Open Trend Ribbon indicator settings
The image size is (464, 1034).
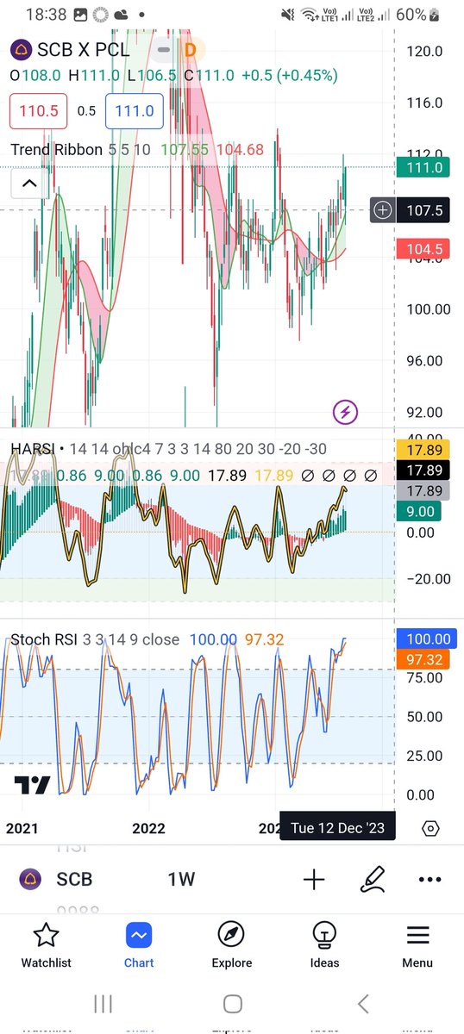click(57, 149)
